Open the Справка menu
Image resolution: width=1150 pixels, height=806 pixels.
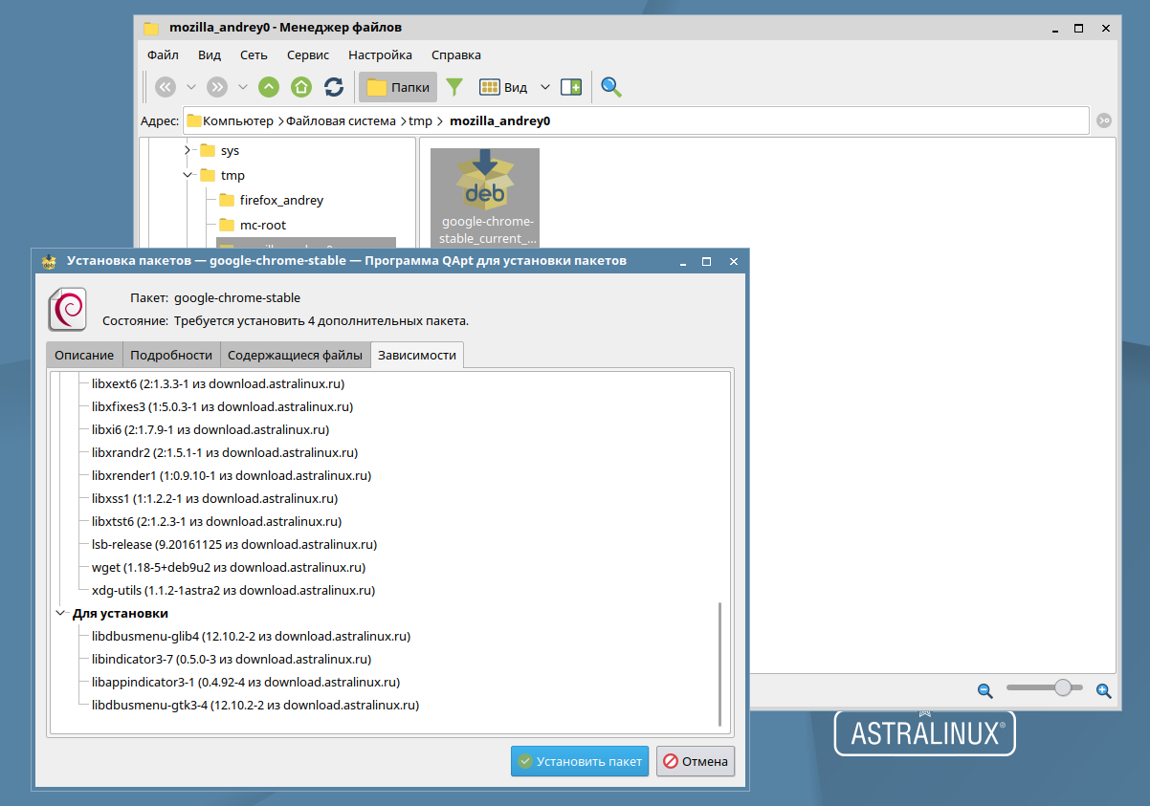(x=456, y=55)
